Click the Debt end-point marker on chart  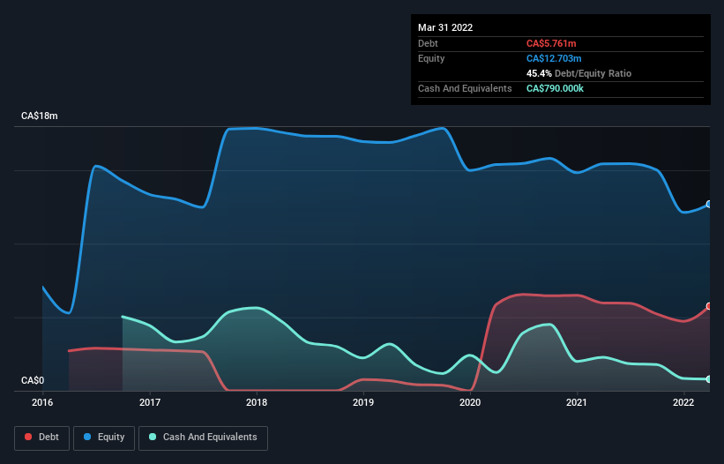click(x=709, y=306)
